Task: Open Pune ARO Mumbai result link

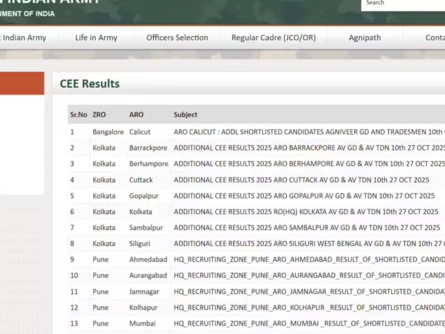Action: coord(309,323)
